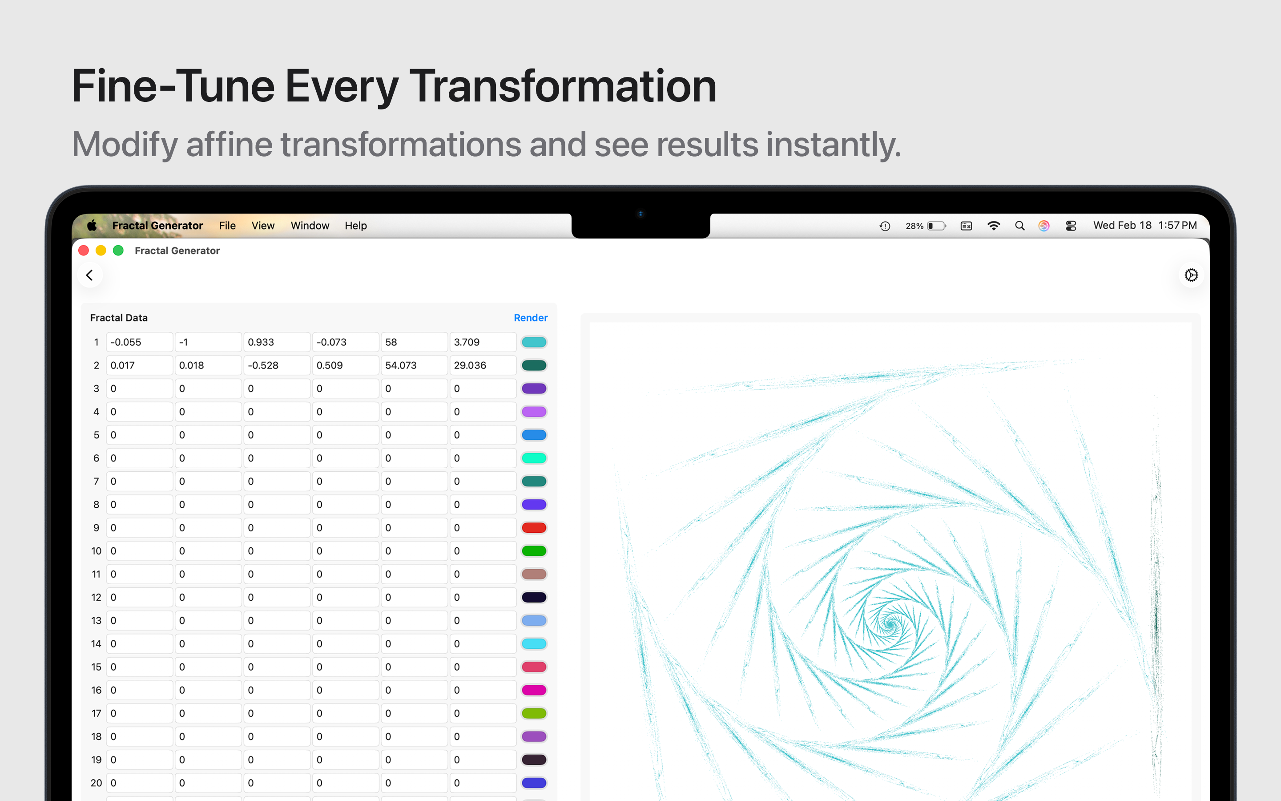Screen dimensions: 1281x801
Task: Pick color swatch for row 1
Action: point(534,342)
